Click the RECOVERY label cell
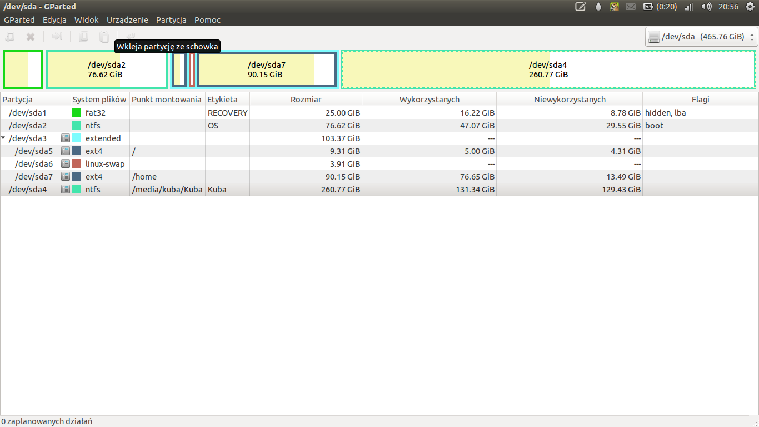Viewport: 759px width, 427px height. tap(228, 113)
